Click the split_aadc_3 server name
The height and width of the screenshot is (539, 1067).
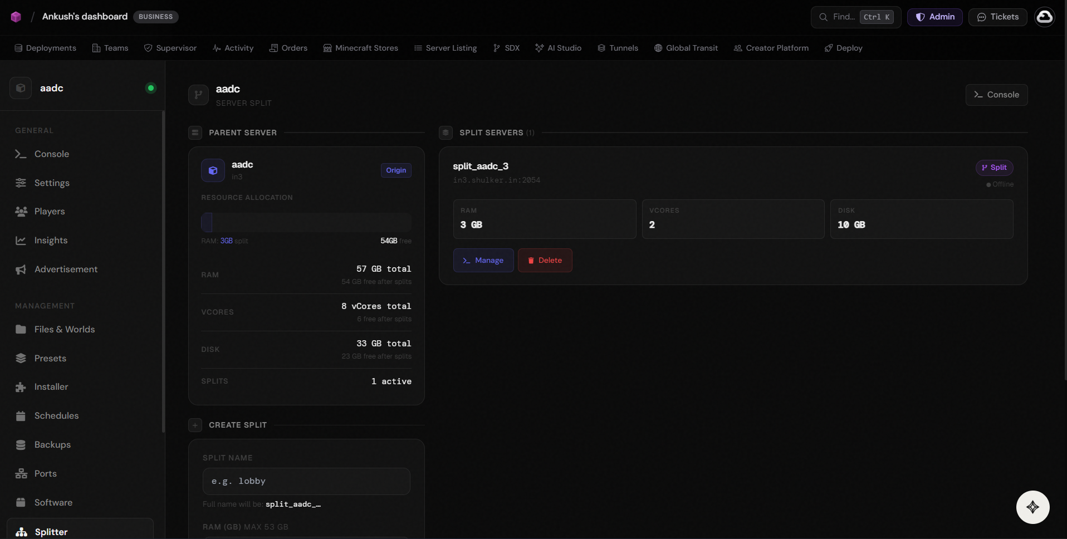tap(481, 166)
